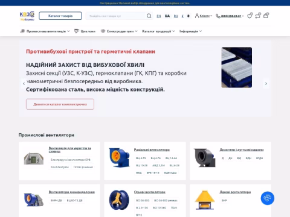
Task: Click the blast-protection sections banner image
Action: click(x=237, y=68)
